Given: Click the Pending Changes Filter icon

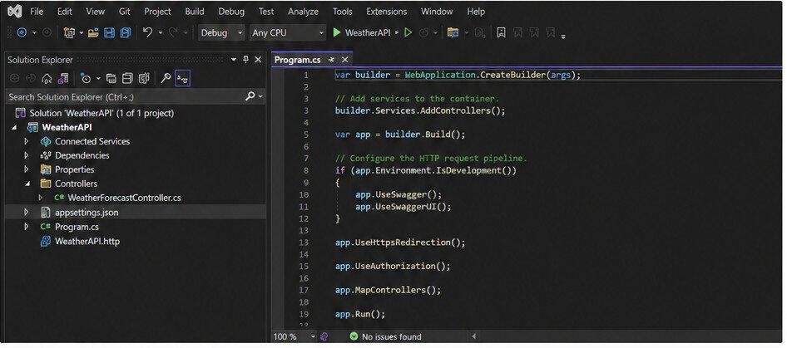Looking at the screenshot, I should [x=86, y=79].
